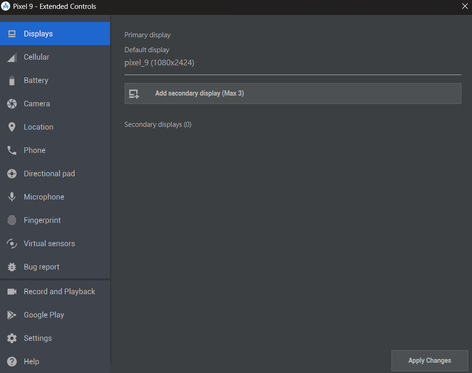Image resolution: width=472 pixels, height=373 pixels.
Task: Click the pixel_9 (1080x2424) display text
Action: click(159, 62)
